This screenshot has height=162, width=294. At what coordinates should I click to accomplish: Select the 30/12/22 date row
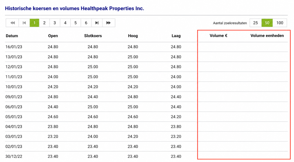(x=146, y=156)
